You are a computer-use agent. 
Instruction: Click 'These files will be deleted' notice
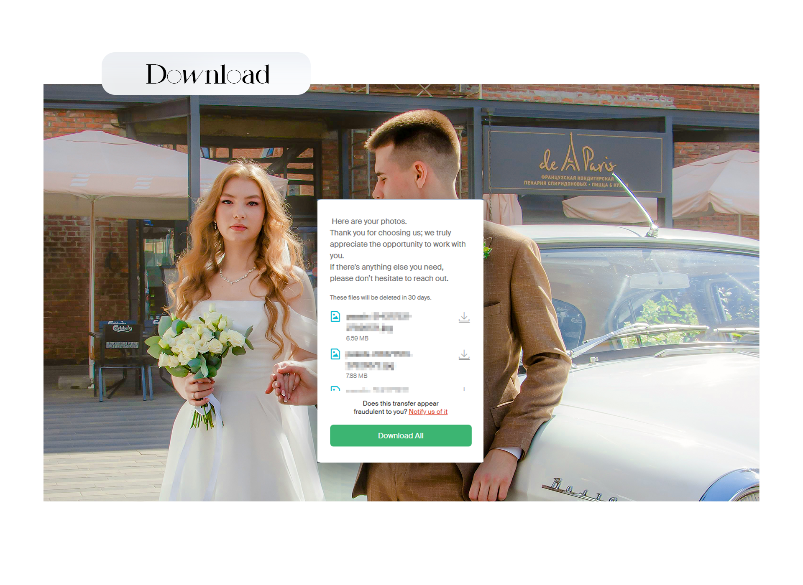[380, 298]
